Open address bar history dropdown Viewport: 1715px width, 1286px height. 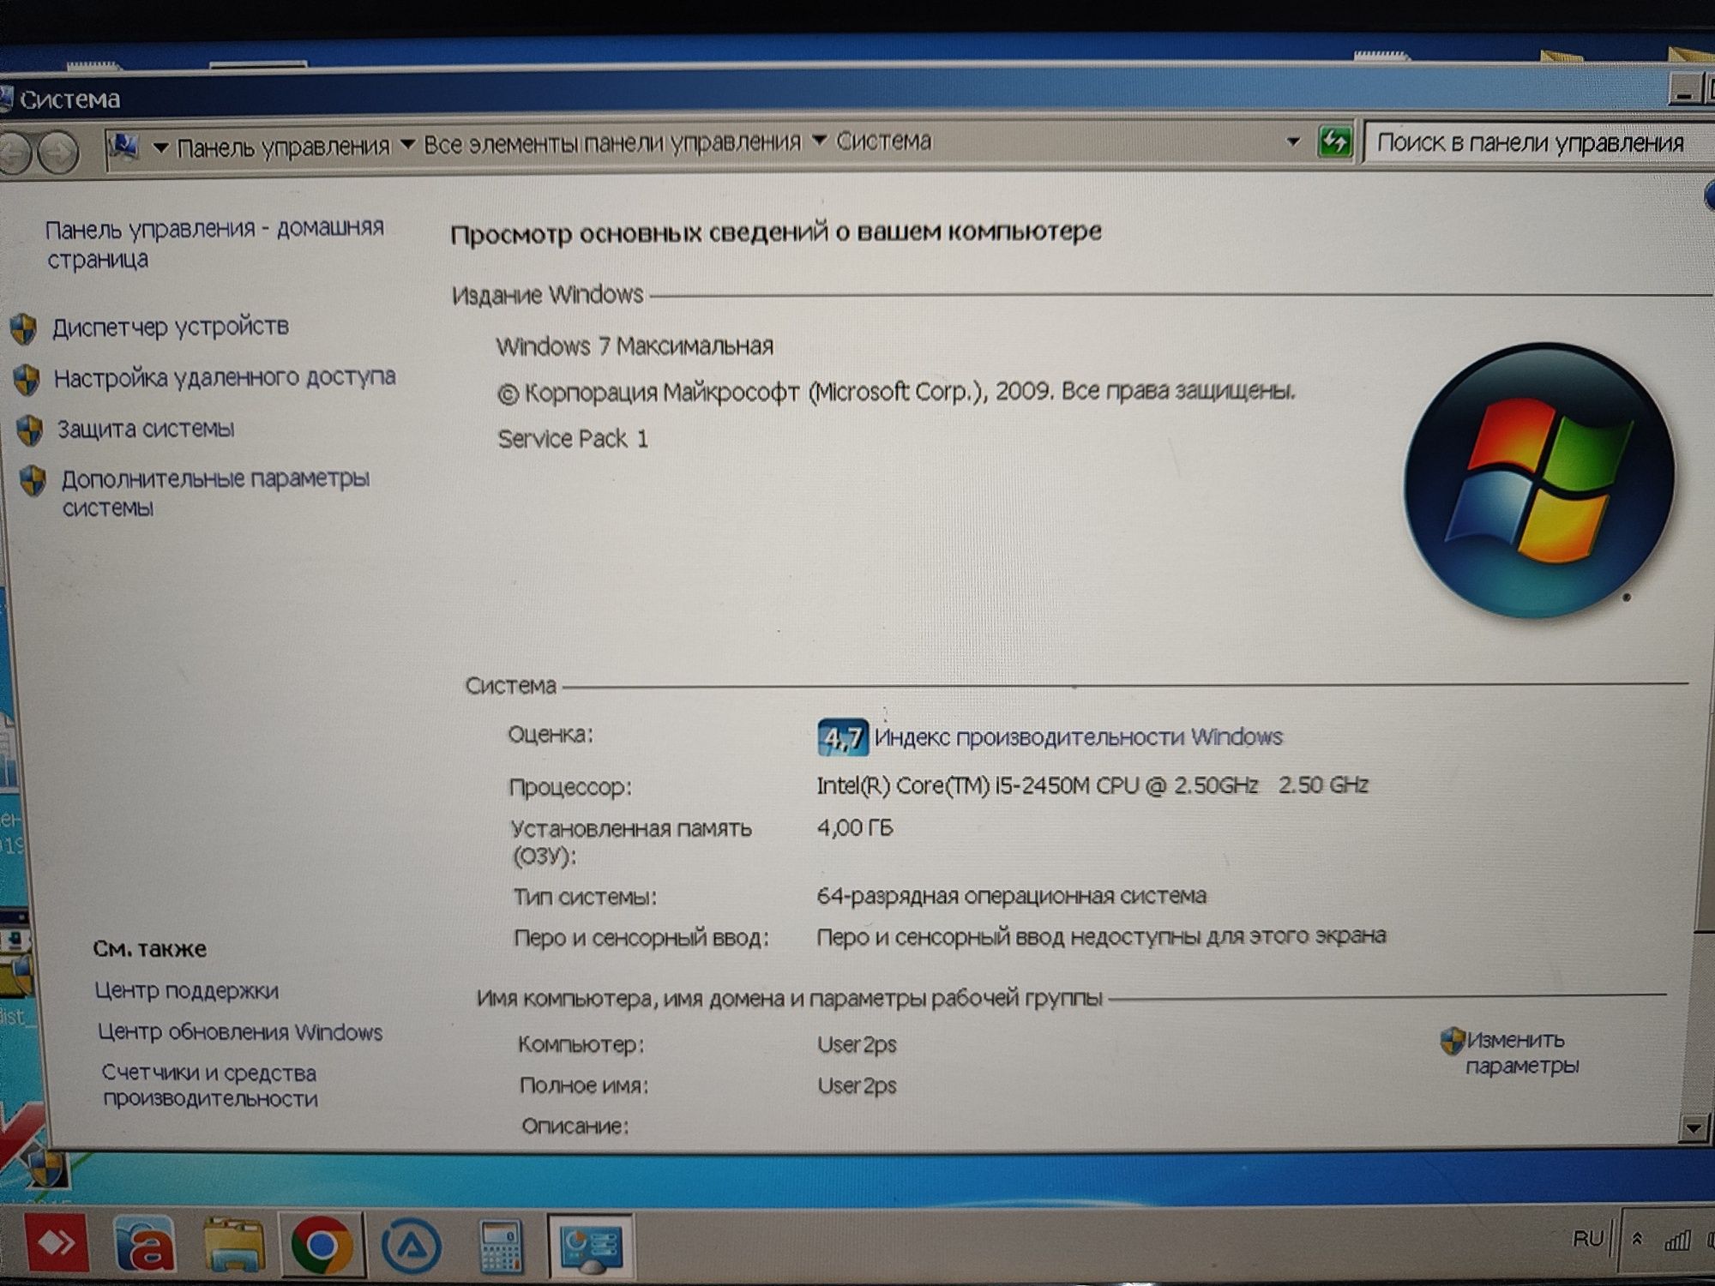coord(1293,141)
